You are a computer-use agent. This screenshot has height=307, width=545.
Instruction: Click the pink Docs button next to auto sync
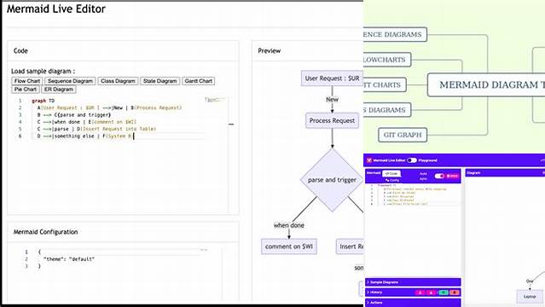point(452,176)
